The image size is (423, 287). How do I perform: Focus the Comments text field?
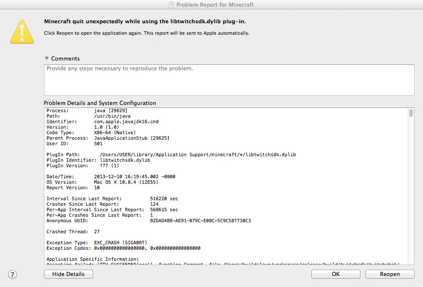pos(229,80)
